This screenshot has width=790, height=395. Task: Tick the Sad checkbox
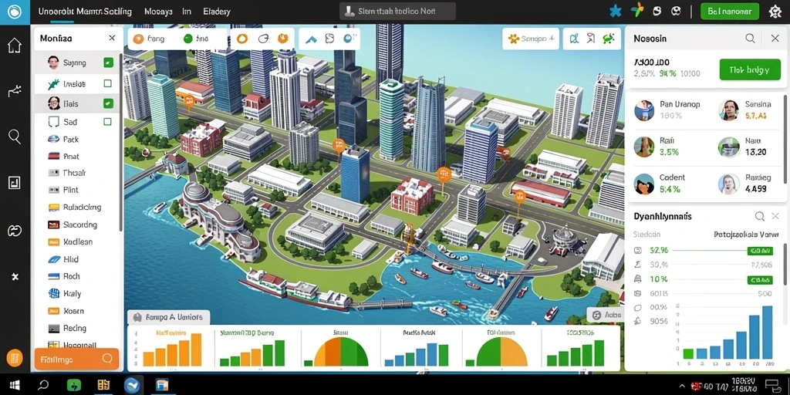[x=107, y=121]
